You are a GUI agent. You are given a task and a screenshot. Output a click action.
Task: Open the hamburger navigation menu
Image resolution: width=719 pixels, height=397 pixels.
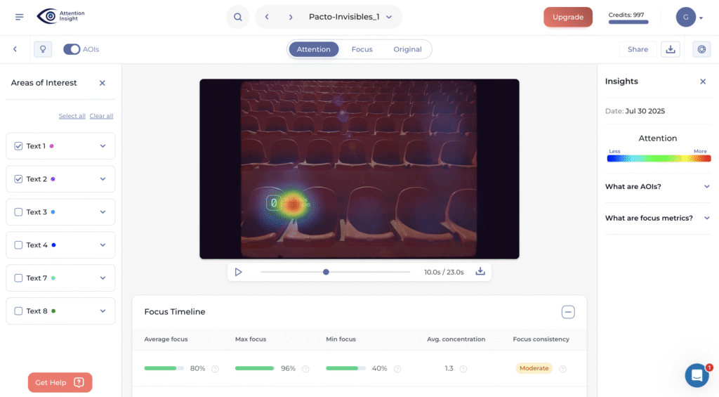point(19,17)
